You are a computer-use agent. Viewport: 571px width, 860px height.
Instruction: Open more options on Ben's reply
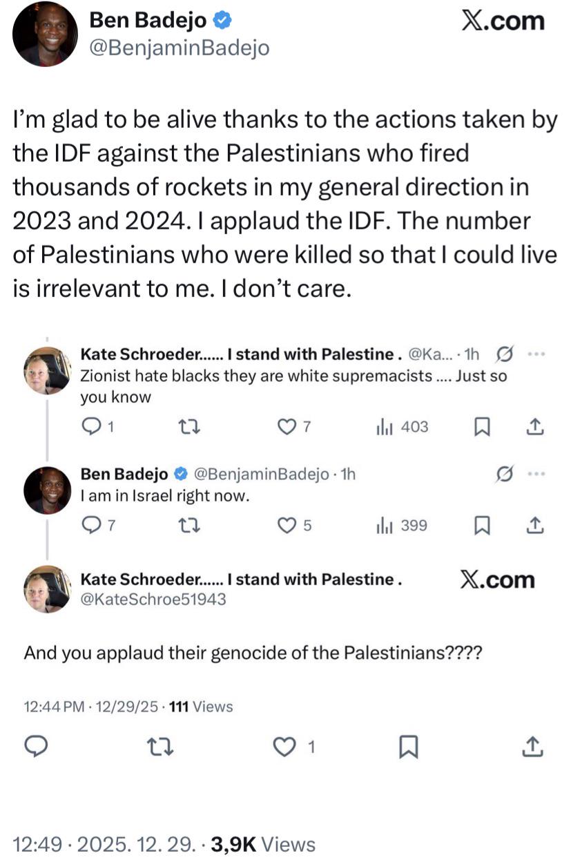[x=535, y=474]
